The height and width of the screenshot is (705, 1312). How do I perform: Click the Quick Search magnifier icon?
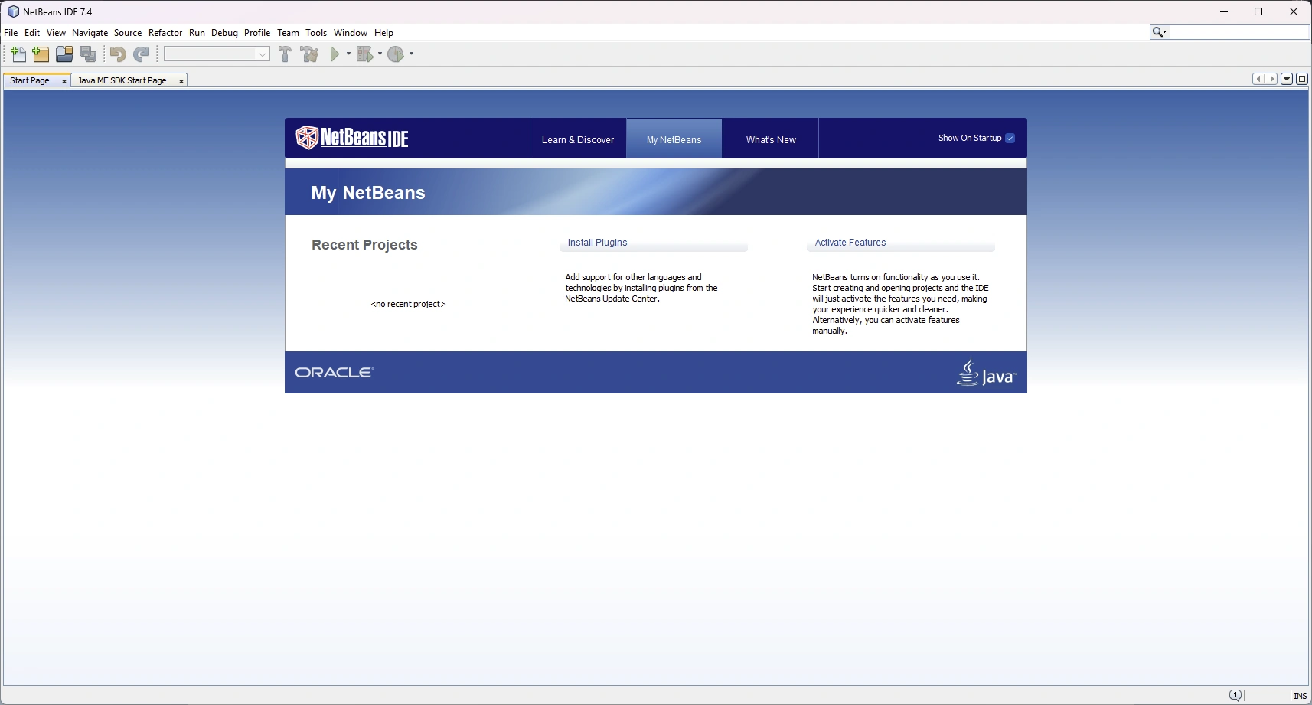point(1160,32)
